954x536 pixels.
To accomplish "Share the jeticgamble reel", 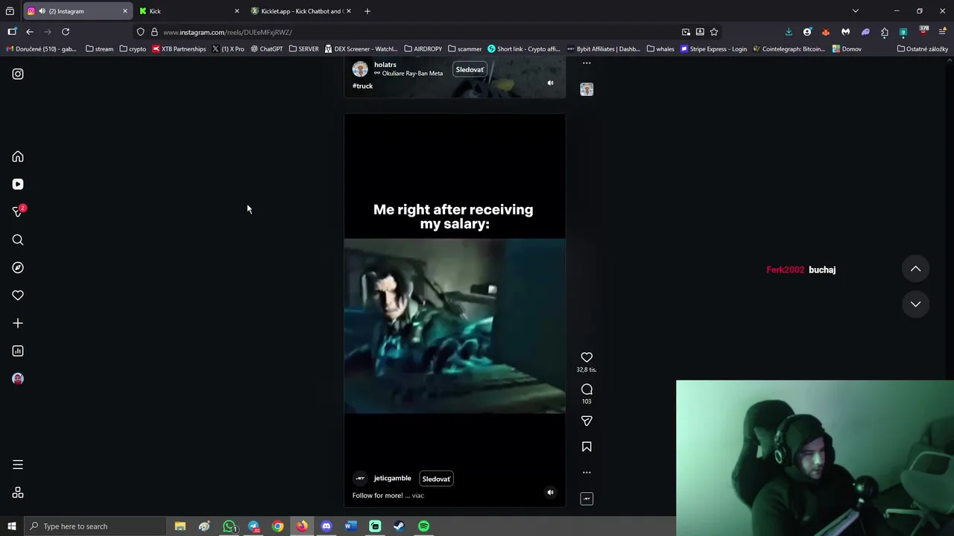I will tap(587, 421).
